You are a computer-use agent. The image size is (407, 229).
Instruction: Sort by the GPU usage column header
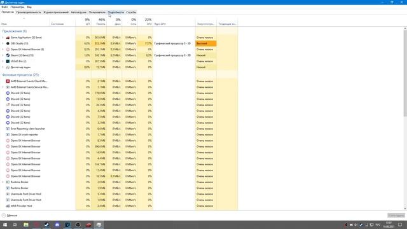146,22
